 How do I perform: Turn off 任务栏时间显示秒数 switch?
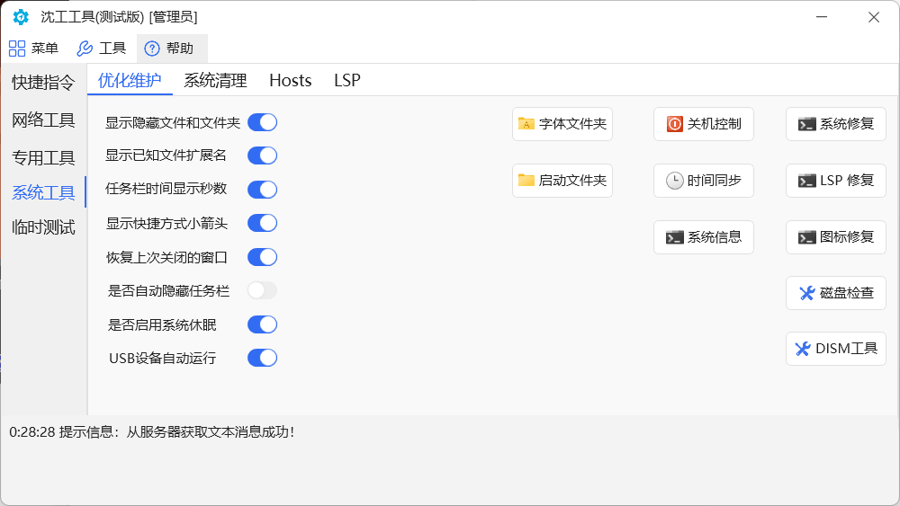[262, 189]
